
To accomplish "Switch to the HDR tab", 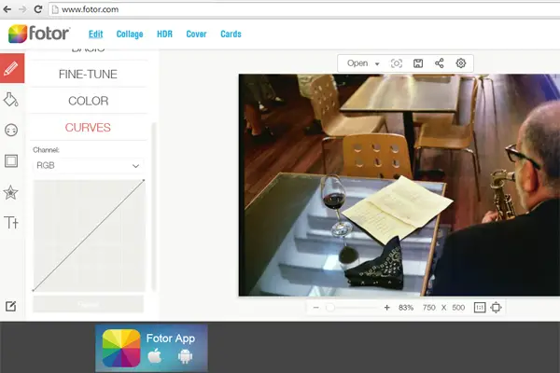I will (x=164, y=34).
